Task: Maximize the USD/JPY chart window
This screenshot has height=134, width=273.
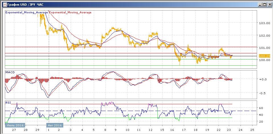Action: [x=264, y=4]
